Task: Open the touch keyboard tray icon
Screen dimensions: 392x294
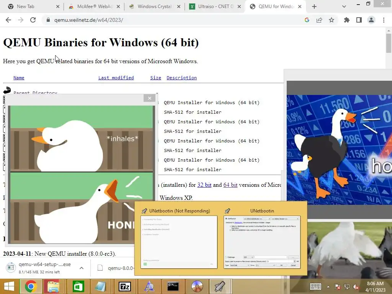Action: coord(315,286)
